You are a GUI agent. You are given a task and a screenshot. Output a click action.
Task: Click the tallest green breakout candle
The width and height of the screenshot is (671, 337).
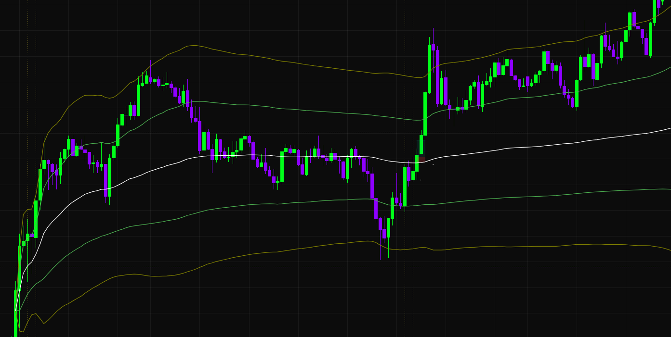click(x=430, y=69)
